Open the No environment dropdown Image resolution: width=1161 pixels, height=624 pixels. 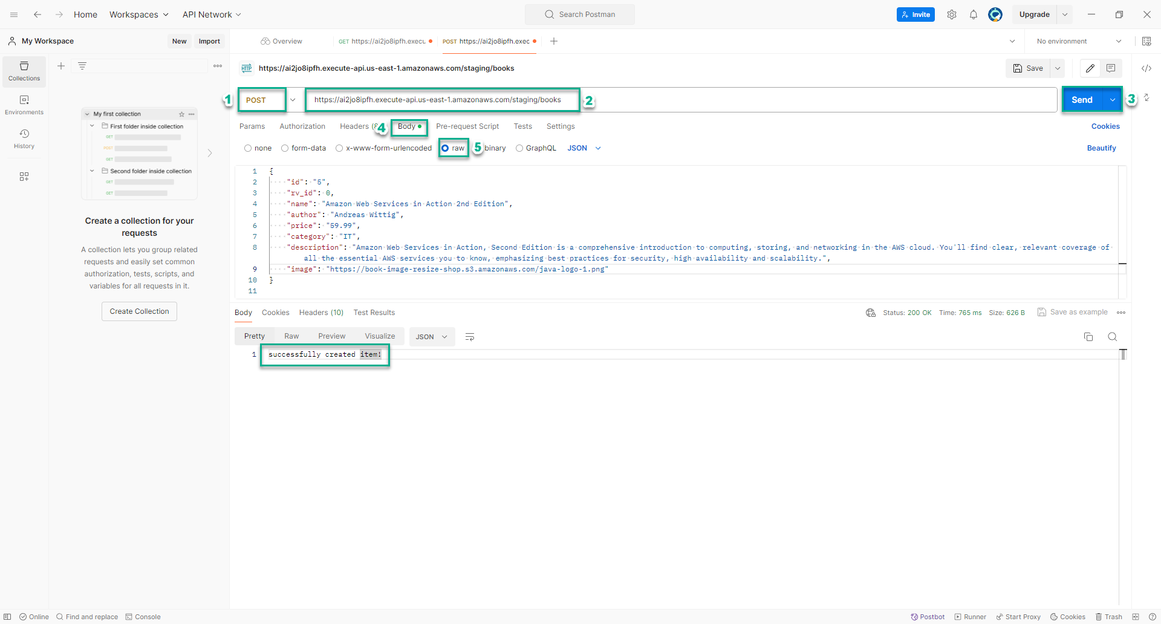pyautogui.click(x=1079, y=41)
